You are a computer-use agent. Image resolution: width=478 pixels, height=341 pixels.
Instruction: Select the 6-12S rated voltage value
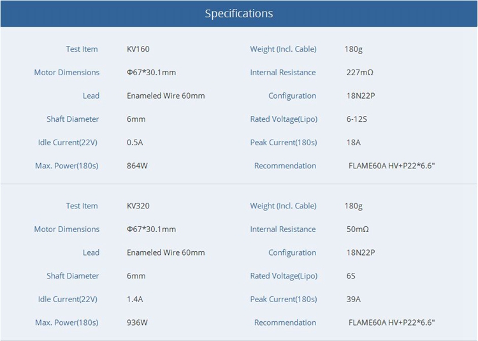(356, 119)
